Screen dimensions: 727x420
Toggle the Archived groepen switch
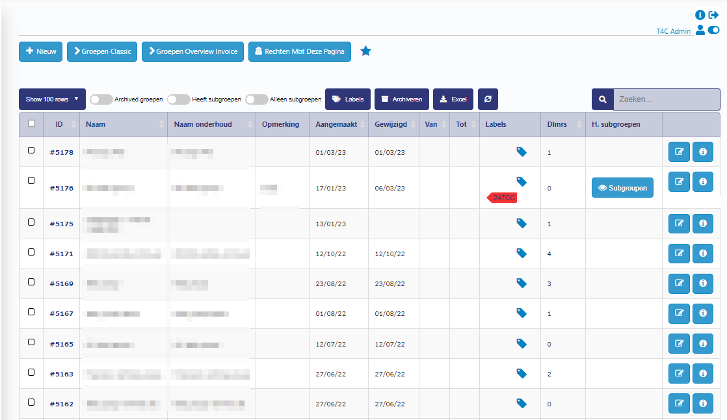(x=101, y=99)
